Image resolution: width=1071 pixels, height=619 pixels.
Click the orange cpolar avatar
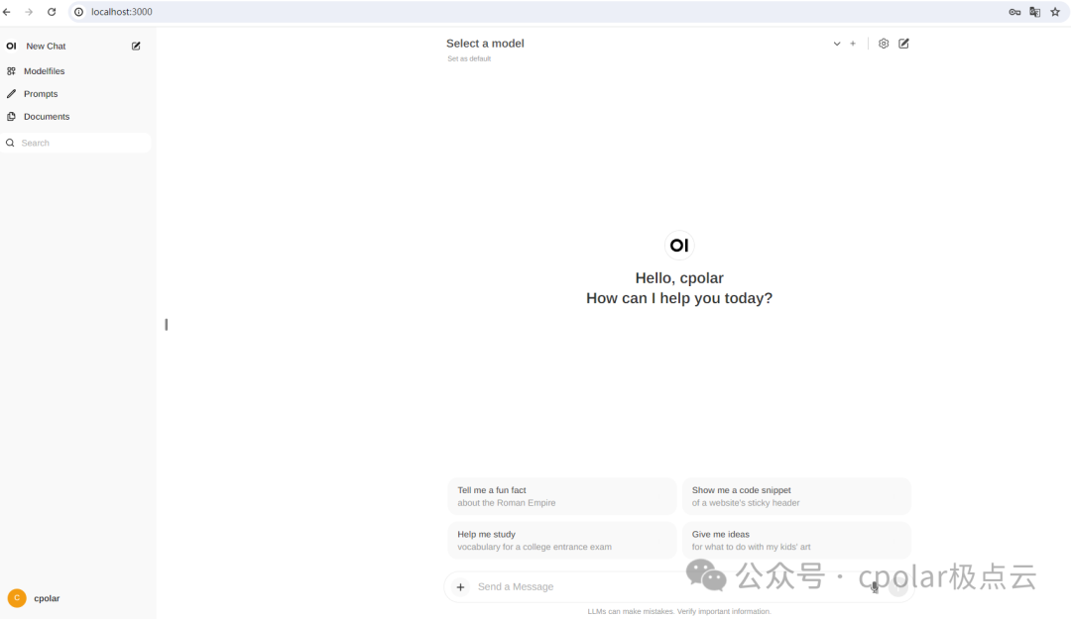[17, 598]
